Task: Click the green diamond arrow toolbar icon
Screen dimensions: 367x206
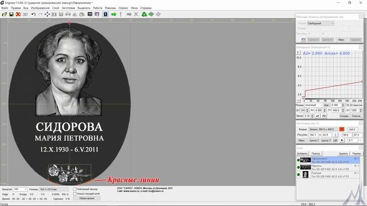Action: pyautogui.click(x=151, y=14)
